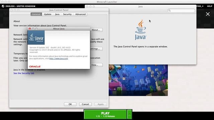Switch to the Security tab
214x120 pixels.
coord(67,14)
